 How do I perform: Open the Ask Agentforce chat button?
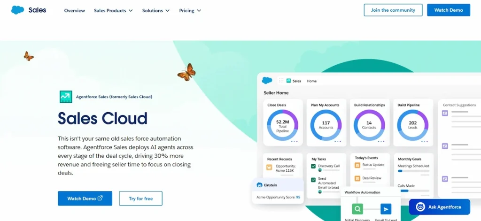tap(439, 207)
